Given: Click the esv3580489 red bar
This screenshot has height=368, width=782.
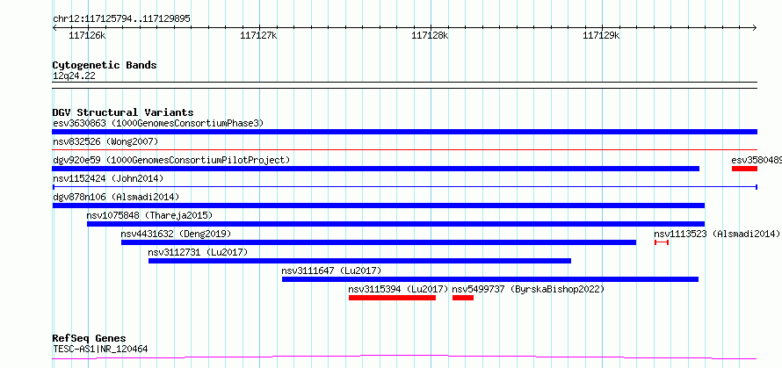Looking at the screenshot, I should point(744,169).
